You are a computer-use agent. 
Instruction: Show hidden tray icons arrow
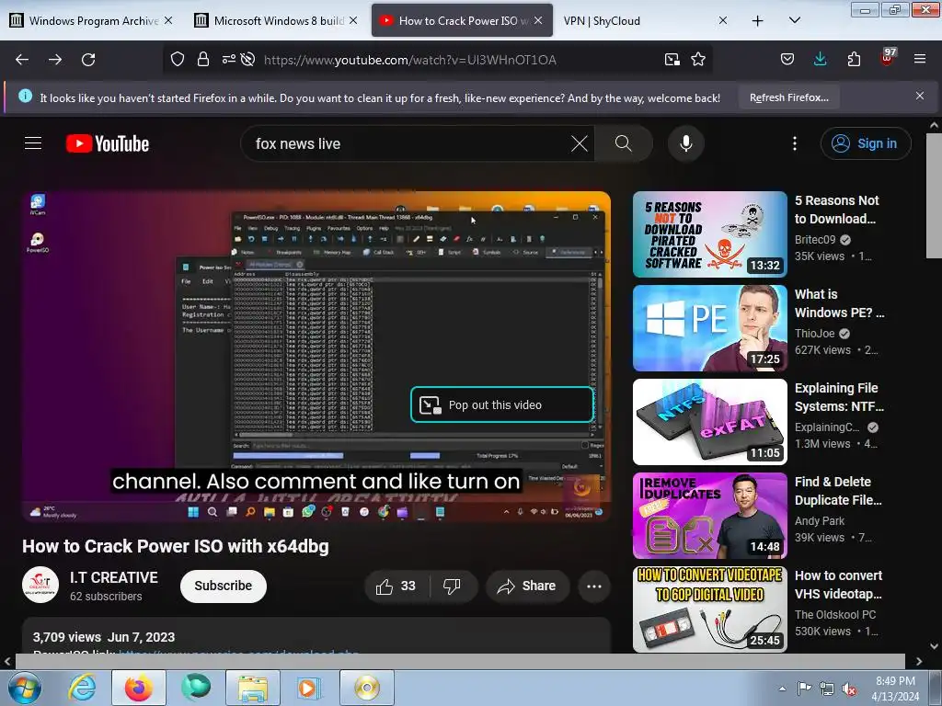pos(782,689)
